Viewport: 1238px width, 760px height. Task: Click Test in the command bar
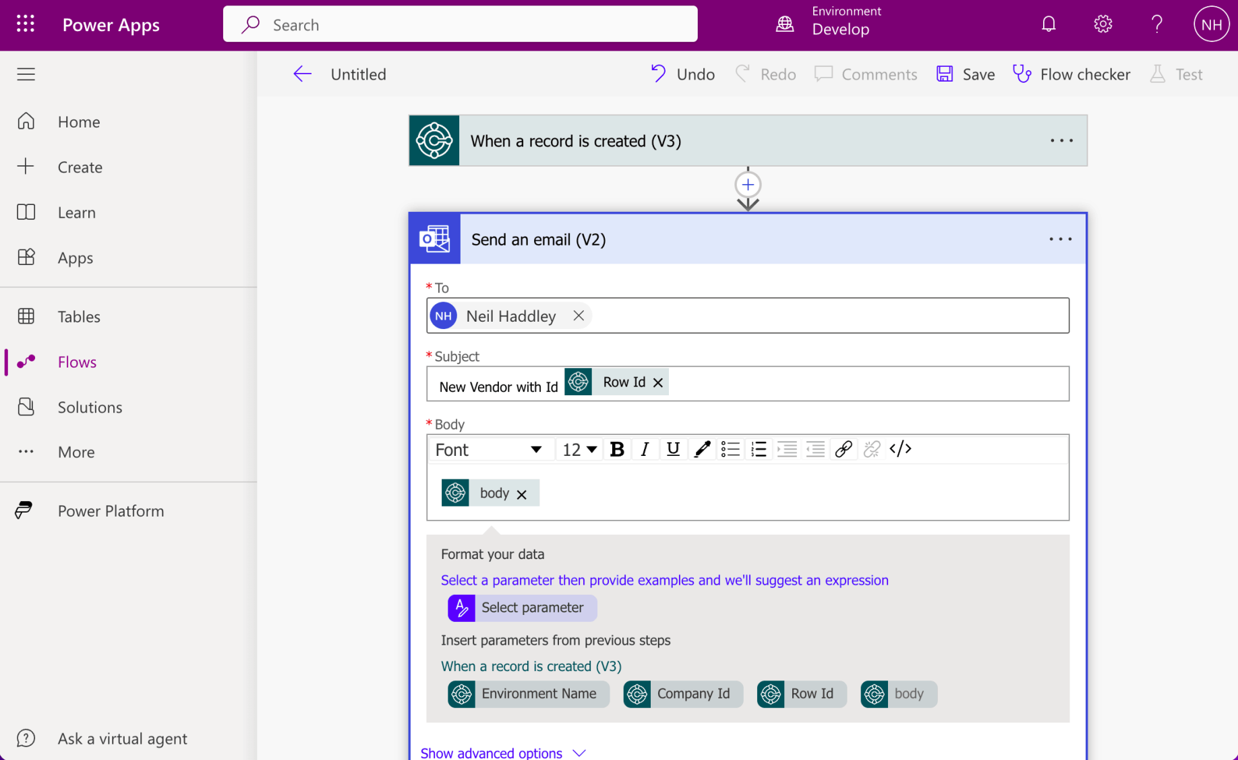[x=1176, y=74]
